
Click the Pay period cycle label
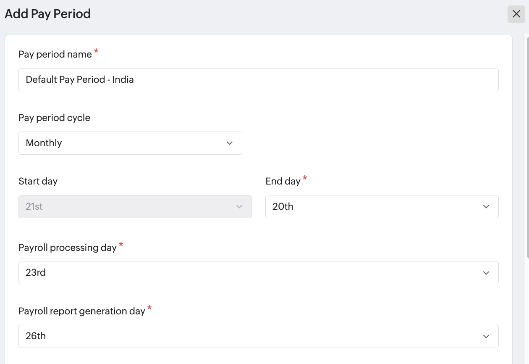point(54,118)
